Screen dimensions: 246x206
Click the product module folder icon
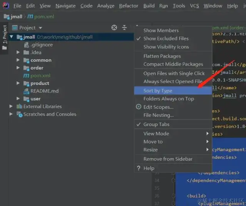(x=27, y=83)
